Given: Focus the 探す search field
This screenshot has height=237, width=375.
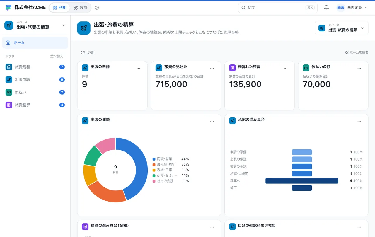Looking at the screenshot, I should (278, 8).
